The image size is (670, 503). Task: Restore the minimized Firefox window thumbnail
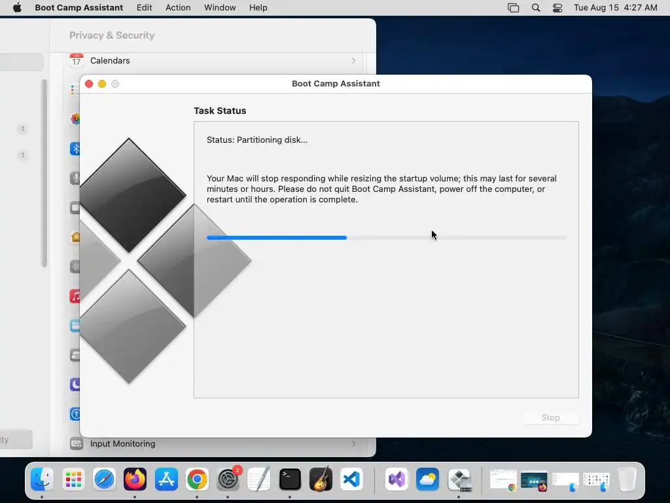[534, 480]
